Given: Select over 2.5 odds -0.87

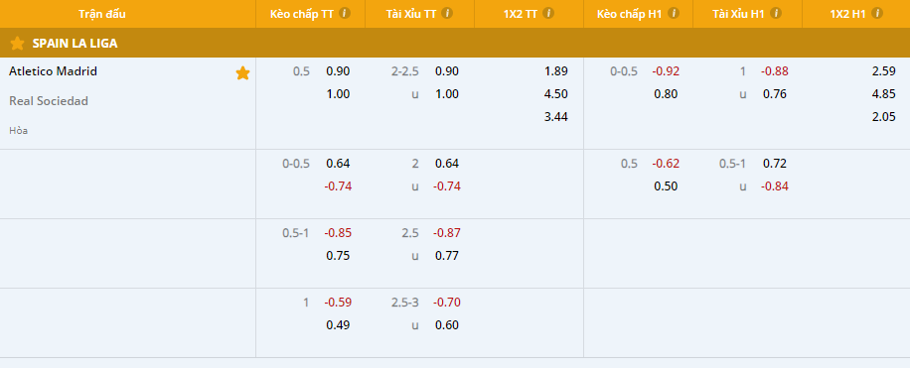Looking at the screenshot, I should click(447, 233).
